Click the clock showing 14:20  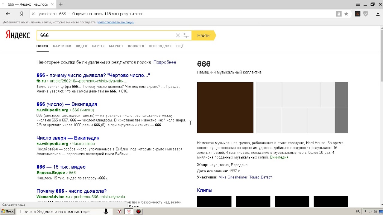point(373,211)
